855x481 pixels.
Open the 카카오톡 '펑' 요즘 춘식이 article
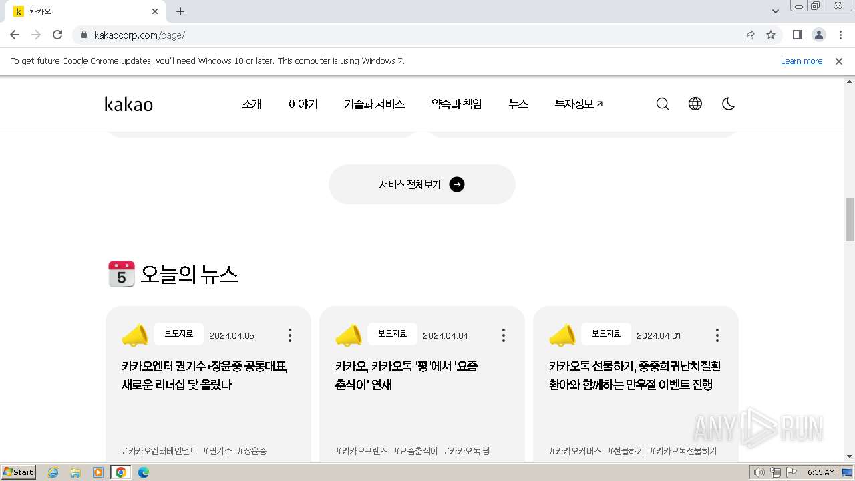(407, 375)
